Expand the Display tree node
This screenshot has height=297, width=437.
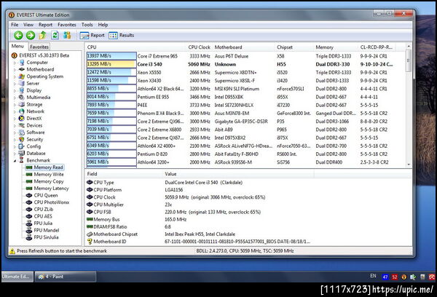coord(15,90)
